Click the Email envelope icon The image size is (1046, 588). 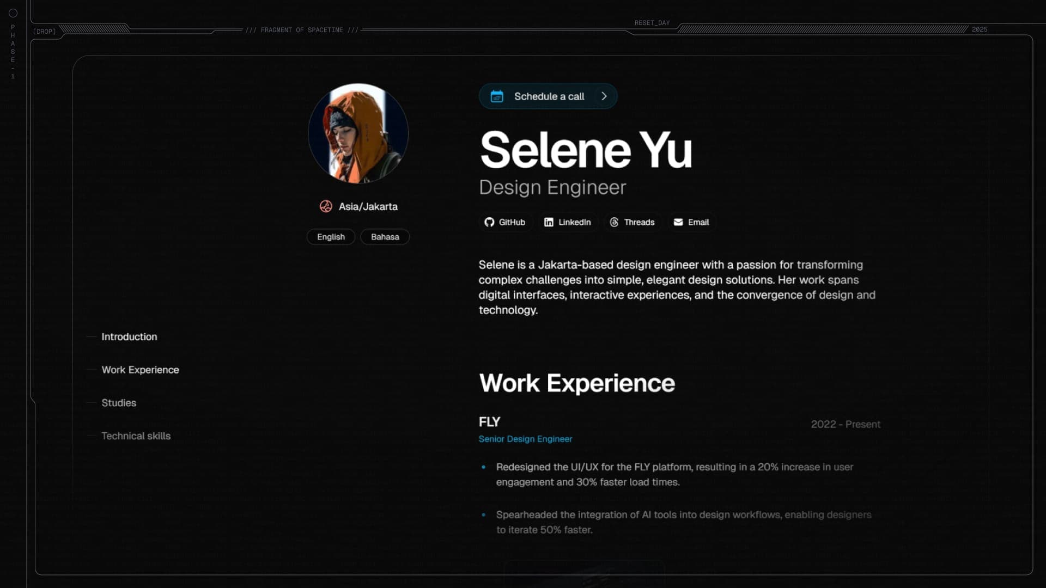(x=678, y=222)
